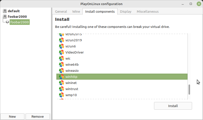Click the vcrun2019 component icon

click(61, 40)
